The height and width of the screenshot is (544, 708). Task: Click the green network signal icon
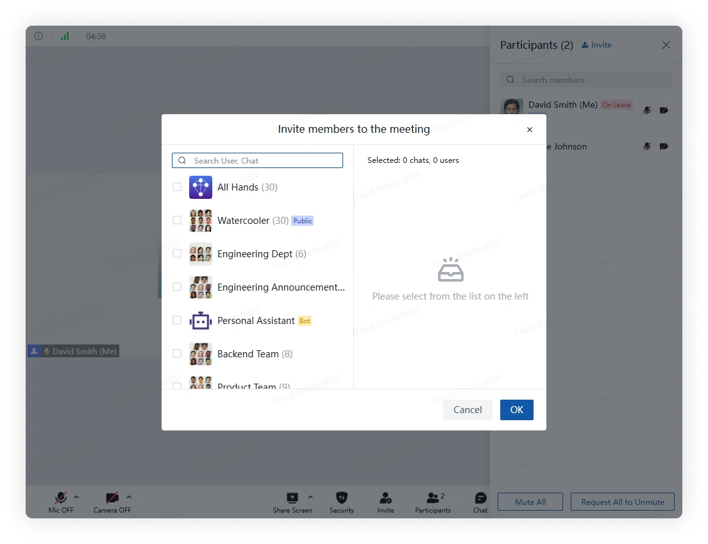point(65,36)
